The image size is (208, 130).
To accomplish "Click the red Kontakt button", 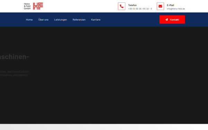I will coord(172,19).
